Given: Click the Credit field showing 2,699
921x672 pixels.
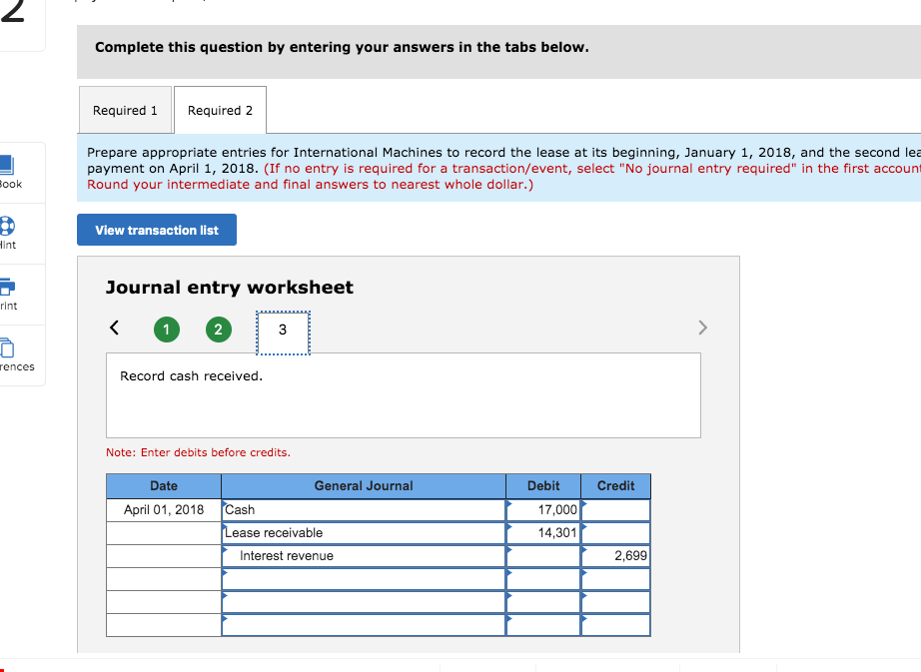Looking at the screenshot, I should tap(615, 555).
